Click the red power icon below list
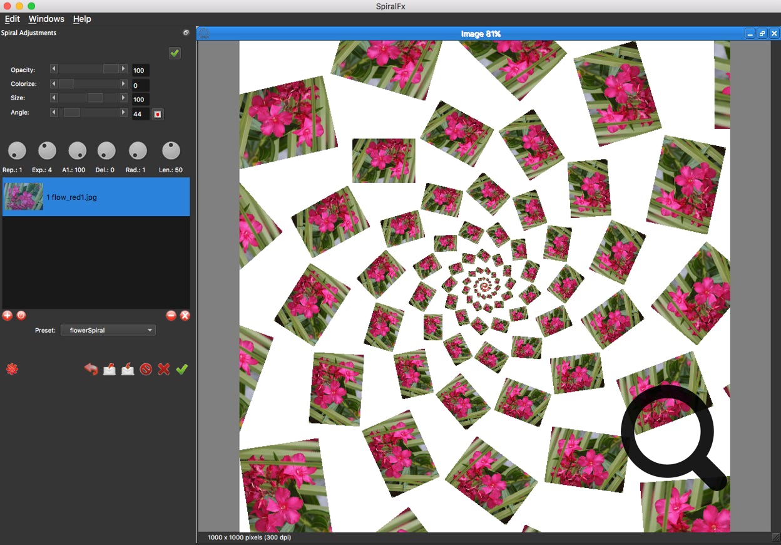This screenshot has height=545, width=781. click(21, 316)
